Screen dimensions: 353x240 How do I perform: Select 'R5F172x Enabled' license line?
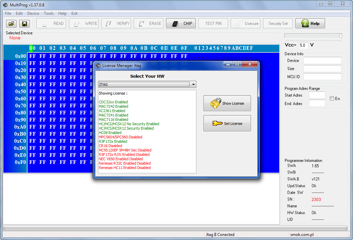coord(113,141)
